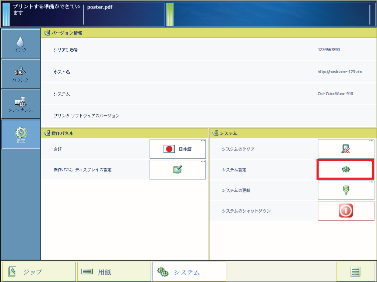Open the list menu button at bottom right
The width and height of the screenshot is (377, 282).
pyautogui.click(x=355, y=272)
